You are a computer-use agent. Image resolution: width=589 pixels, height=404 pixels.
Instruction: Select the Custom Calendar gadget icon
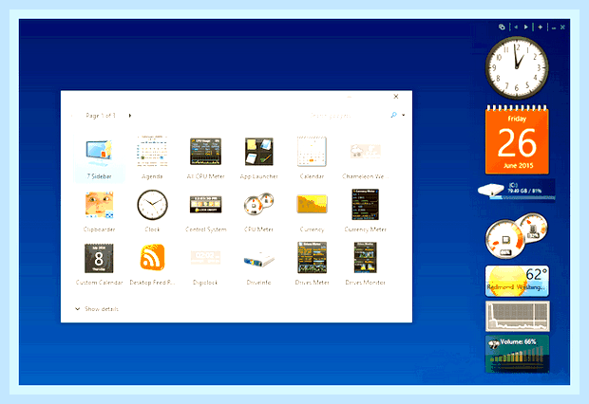pos(99,258)
